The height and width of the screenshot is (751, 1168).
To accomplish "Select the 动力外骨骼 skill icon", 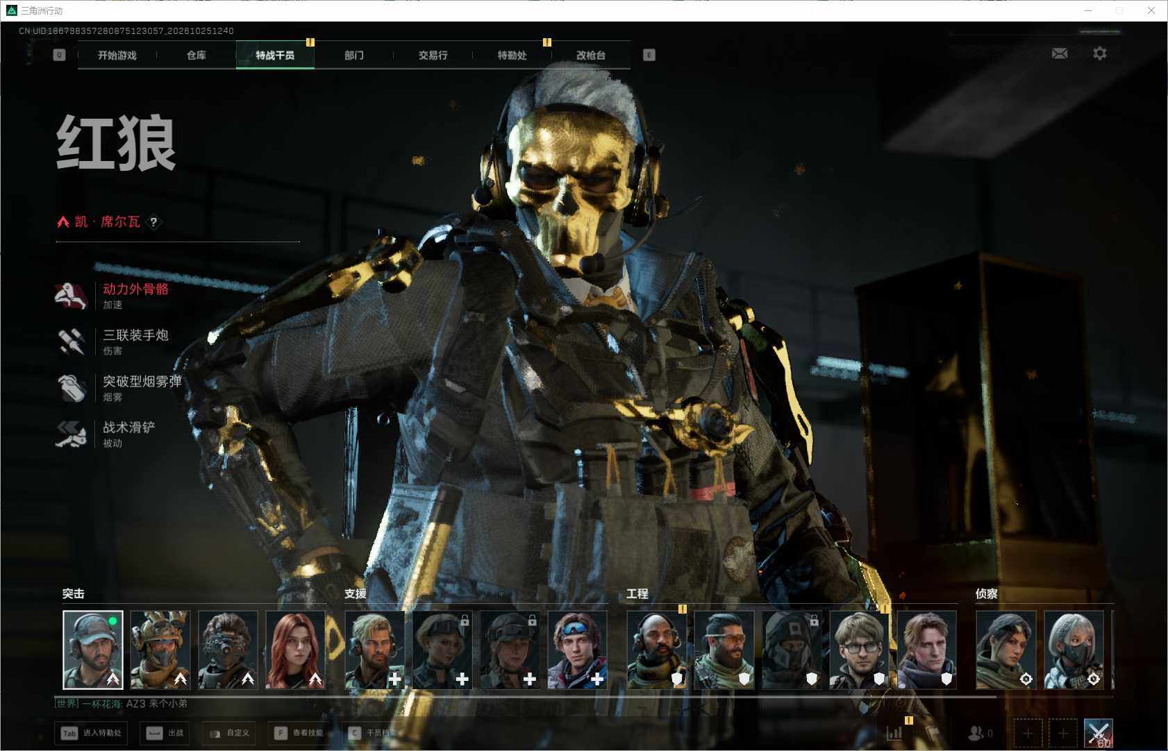I will pyautogui.click(x=70, y=296).
